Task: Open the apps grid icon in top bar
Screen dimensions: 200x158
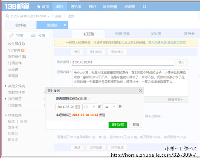Action: [x=145, y=7]
